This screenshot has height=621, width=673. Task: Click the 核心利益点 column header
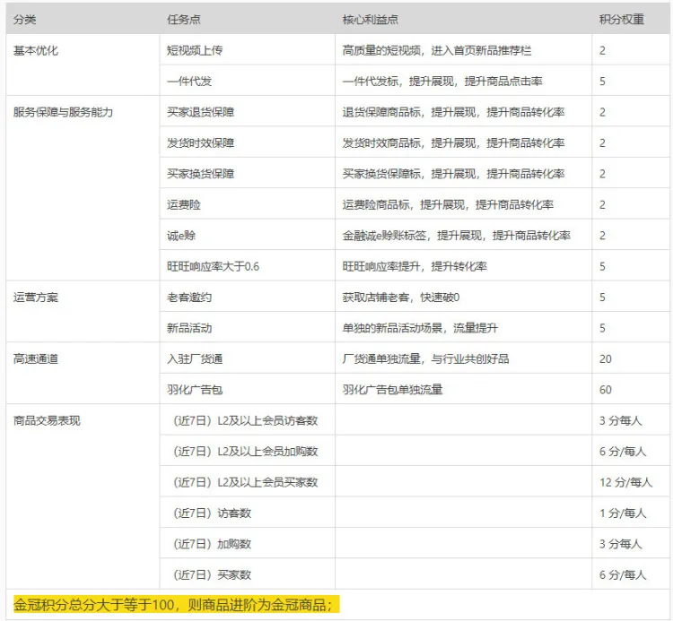click(x=463, y=20)
